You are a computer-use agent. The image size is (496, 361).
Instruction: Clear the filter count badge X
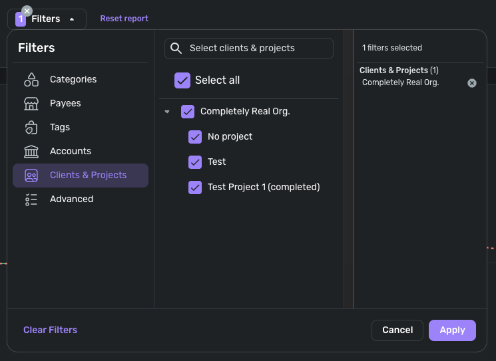click(27, 11)
